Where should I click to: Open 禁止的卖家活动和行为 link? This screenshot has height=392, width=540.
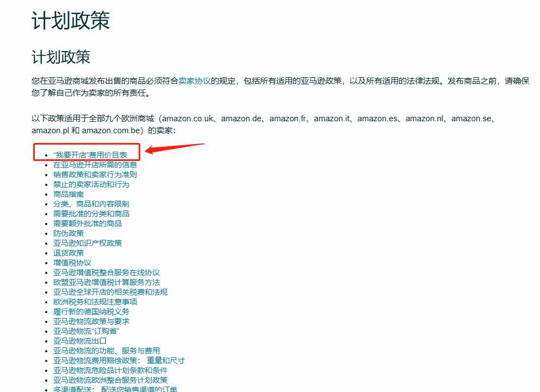[91, 184]
